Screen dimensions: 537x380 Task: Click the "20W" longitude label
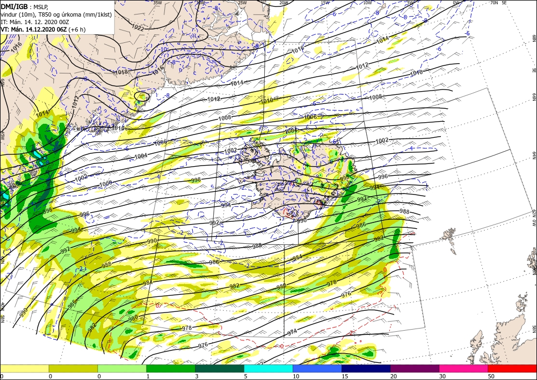[283, 3]
